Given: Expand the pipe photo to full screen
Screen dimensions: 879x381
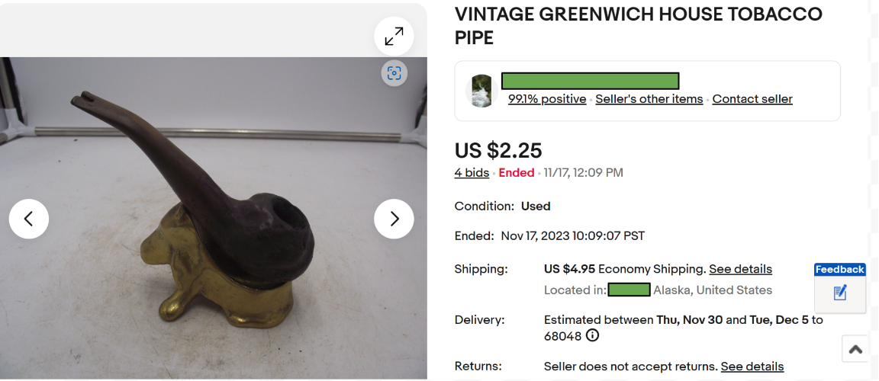Looking at the screenshot, I should [x=394, y=36].
